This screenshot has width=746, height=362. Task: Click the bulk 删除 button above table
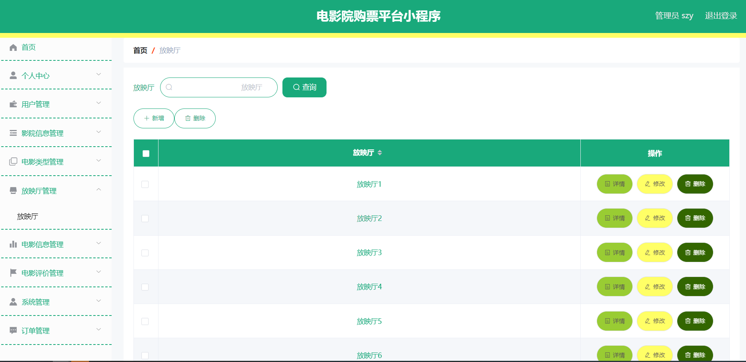point(195,118)
